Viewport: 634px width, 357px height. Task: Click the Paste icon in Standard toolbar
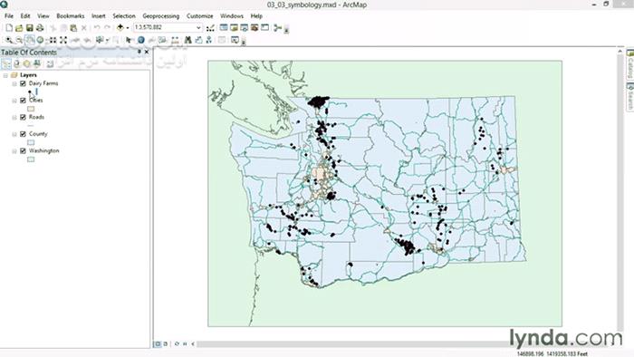73,28
